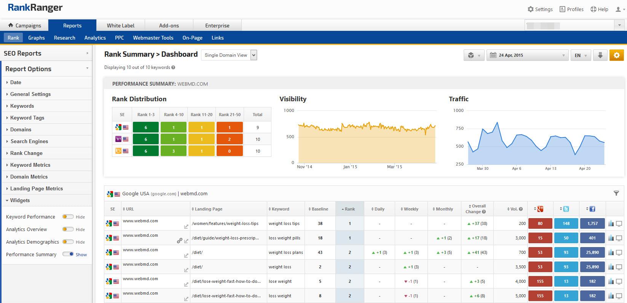This screenshot has height=303, width=627.
Task: Open the cube package dropdown button
Action: pos(474,55)
